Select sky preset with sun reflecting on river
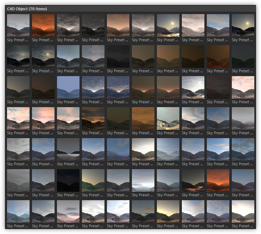This screenshot has width=261, height=234. [168, 25]
